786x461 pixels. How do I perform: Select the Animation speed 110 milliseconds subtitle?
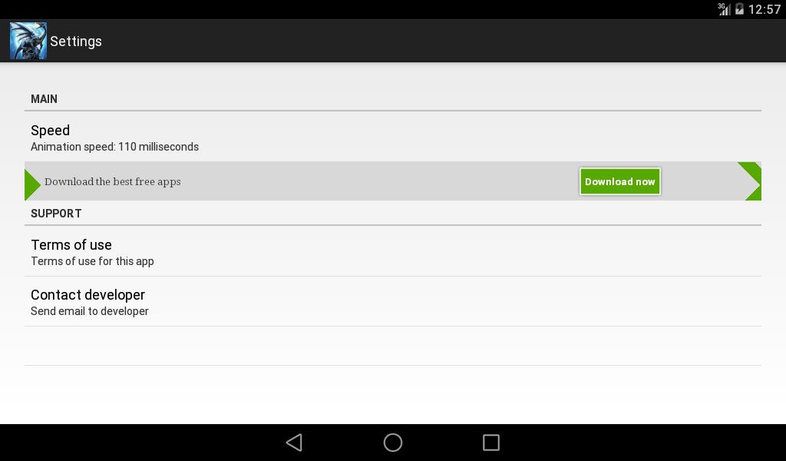coord(115,147)
